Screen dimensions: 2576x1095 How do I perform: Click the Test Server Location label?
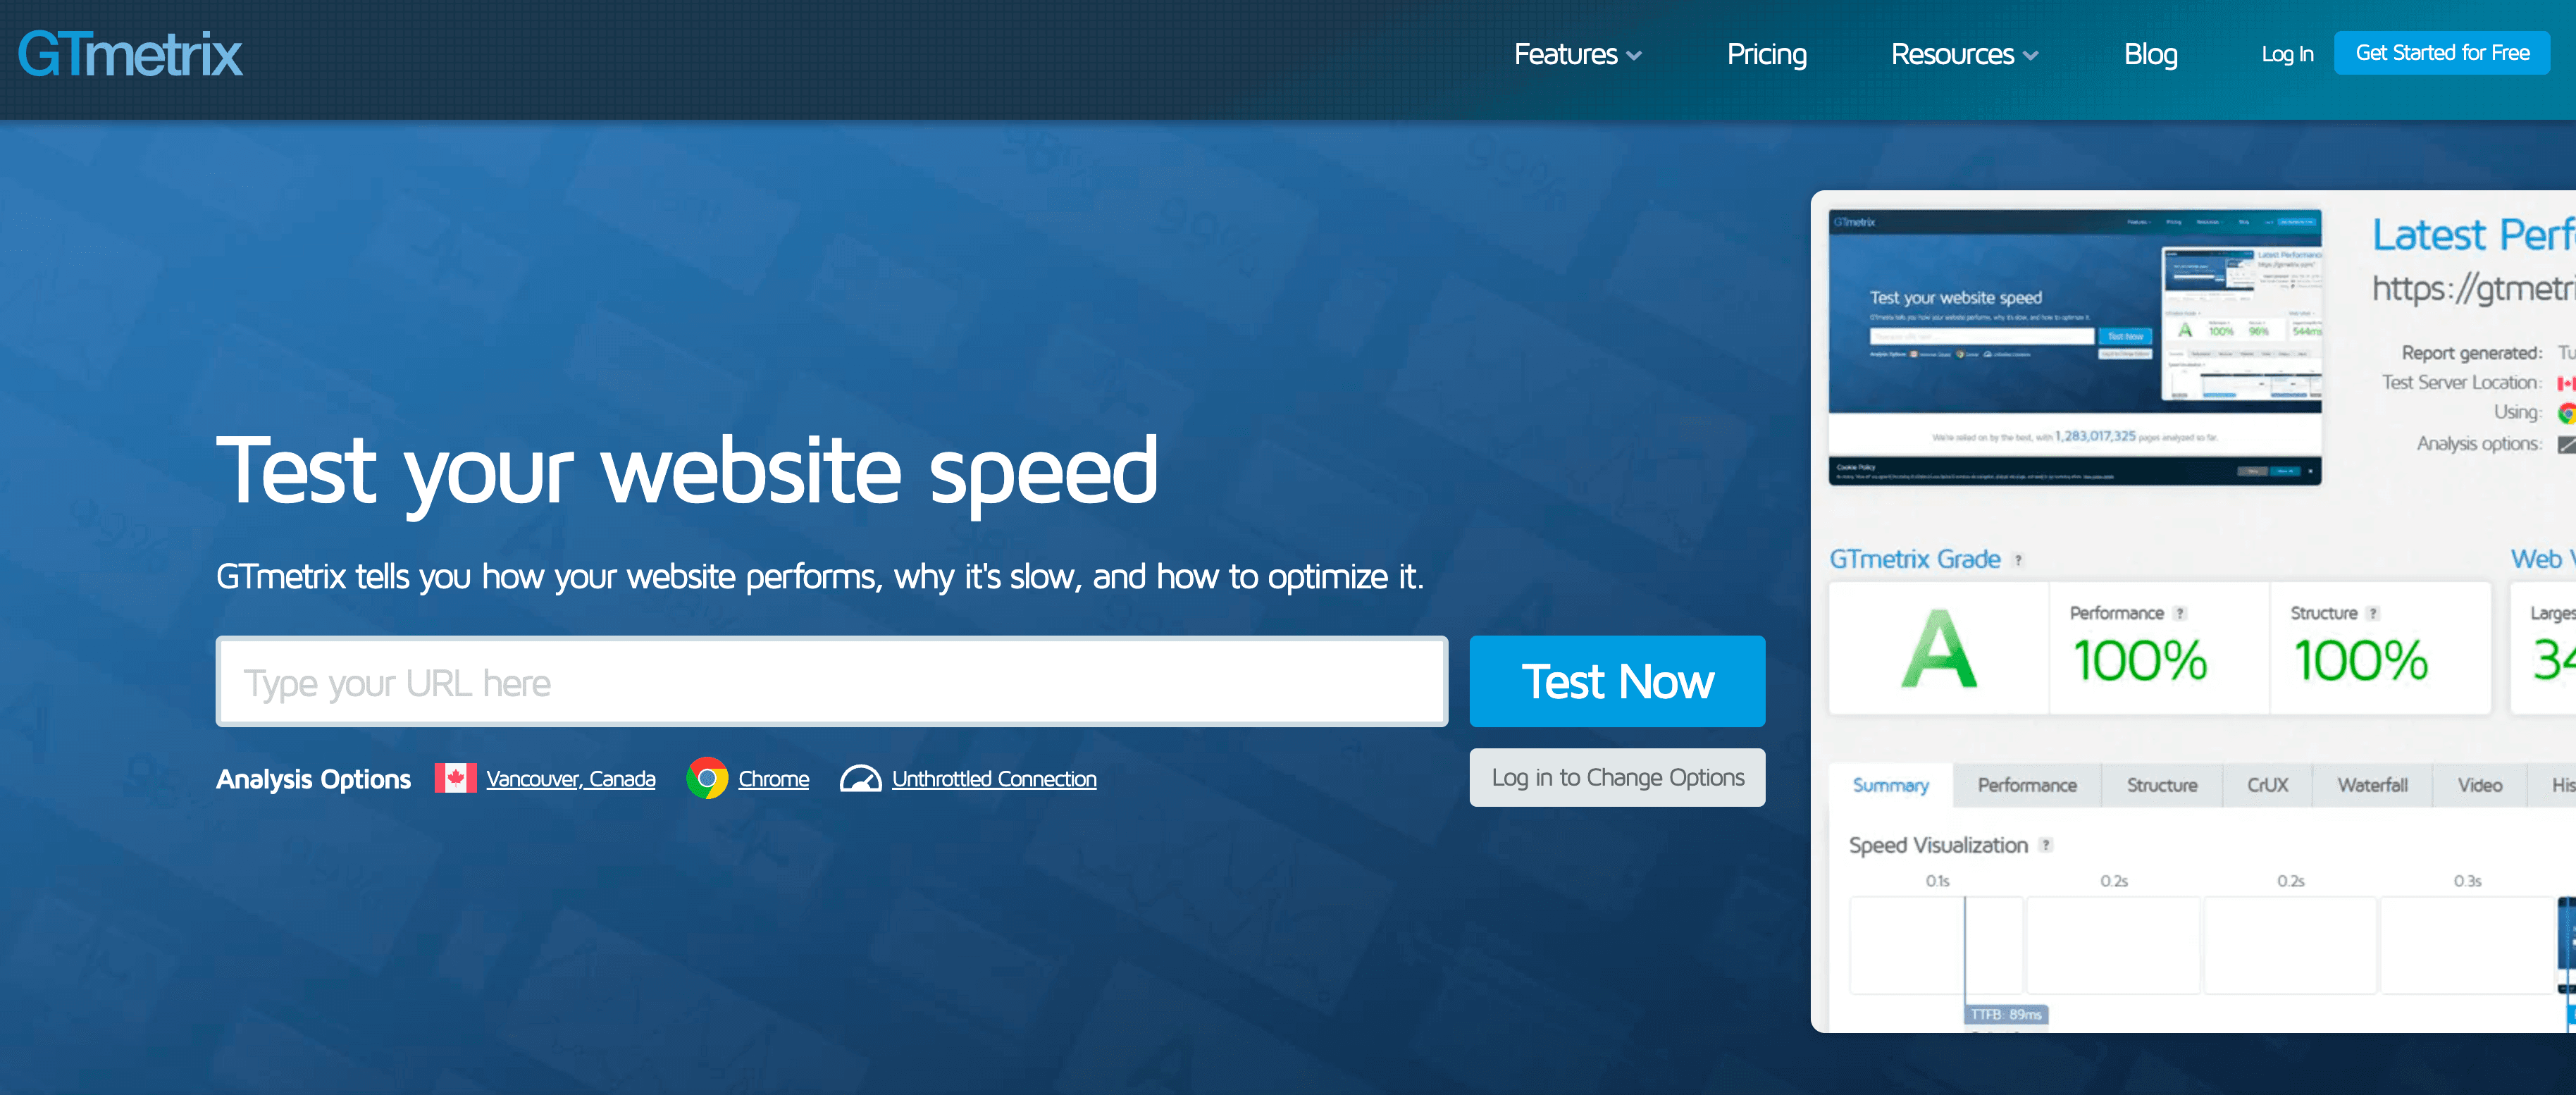pyautogui.click(x=2461, y=382)
